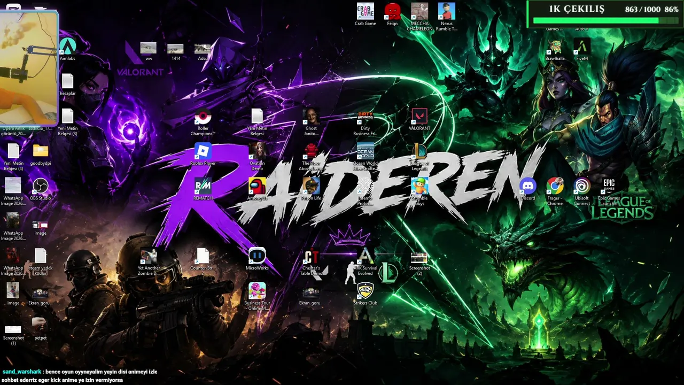Click the webcam overlay feed
The height and width of the screenshot is (385, 684).
coord(29,67)
